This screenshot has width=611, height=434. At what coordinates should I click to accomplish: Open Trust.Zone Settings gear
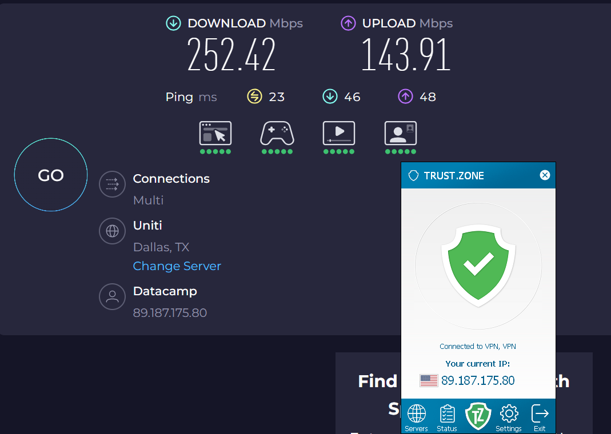[x=509, y=417]
